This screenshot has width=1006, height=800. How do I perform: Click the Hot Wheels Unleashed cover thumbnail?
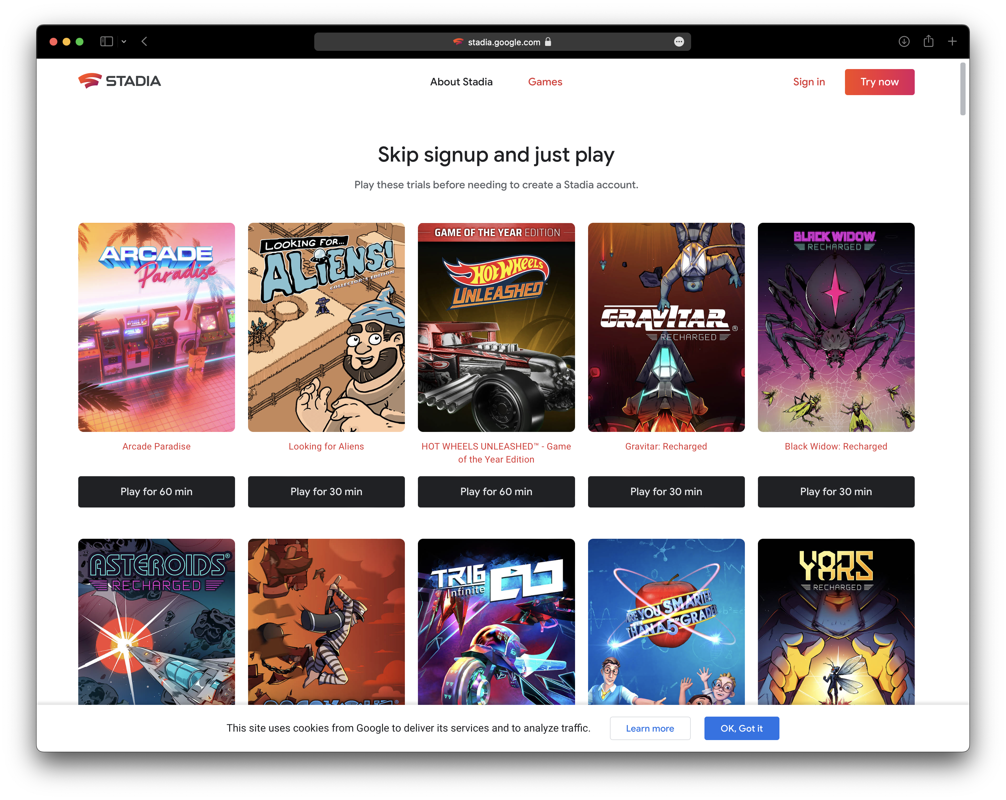point(496,327)
